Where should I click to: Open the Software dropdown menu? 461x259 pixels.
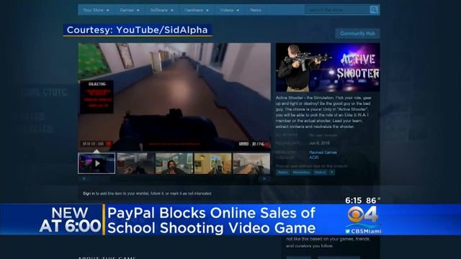tap(161, 10)
